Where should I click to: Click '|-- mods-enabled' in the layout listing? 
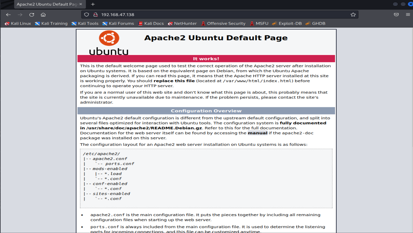(x=105, y=169)
